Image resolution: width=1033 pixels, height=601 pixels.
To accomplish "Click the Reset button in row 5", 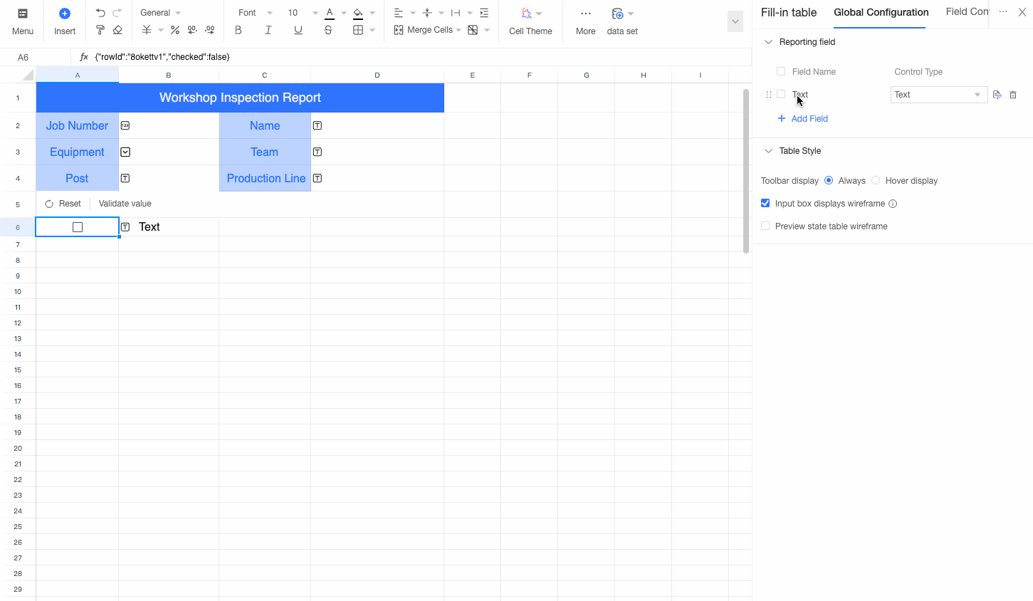I will 63,204.
